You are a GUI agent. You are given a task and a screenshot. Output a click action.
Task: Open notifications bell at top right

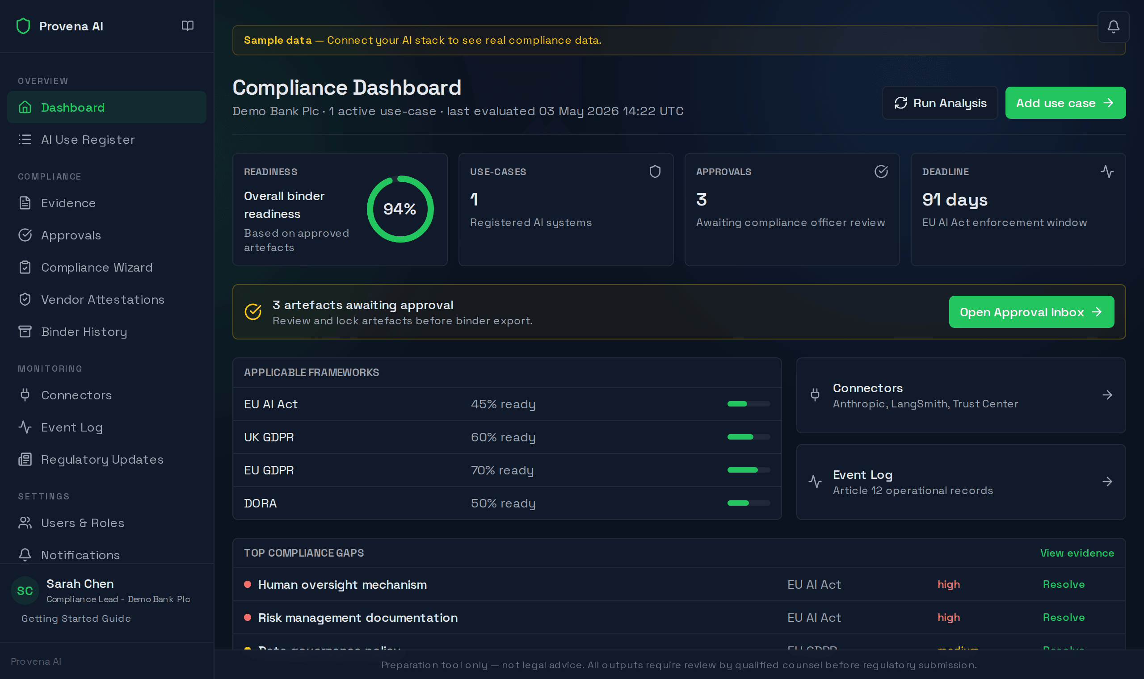click(1113, 26)
